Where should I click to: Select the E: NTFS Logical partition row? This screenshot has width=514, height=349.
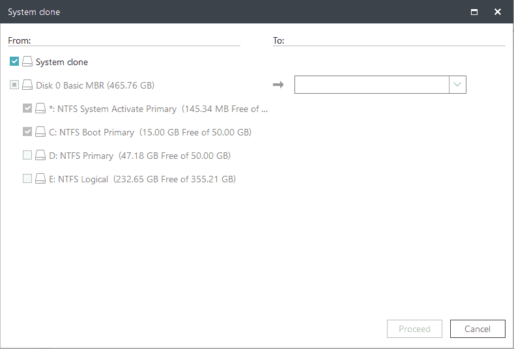click(x=142, y=179)
